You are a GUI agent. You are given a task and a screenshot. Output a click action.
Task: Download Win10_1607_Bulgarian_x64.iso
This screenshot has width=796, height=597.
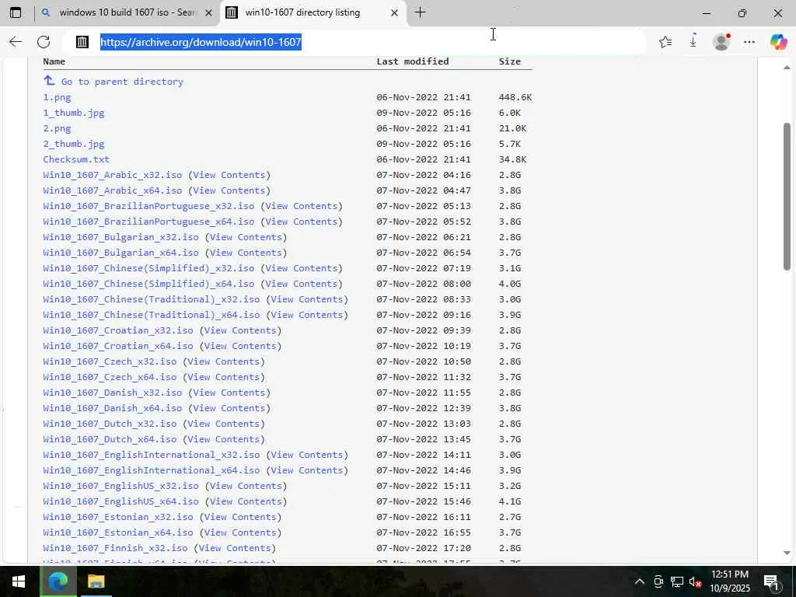click(120, 253)
